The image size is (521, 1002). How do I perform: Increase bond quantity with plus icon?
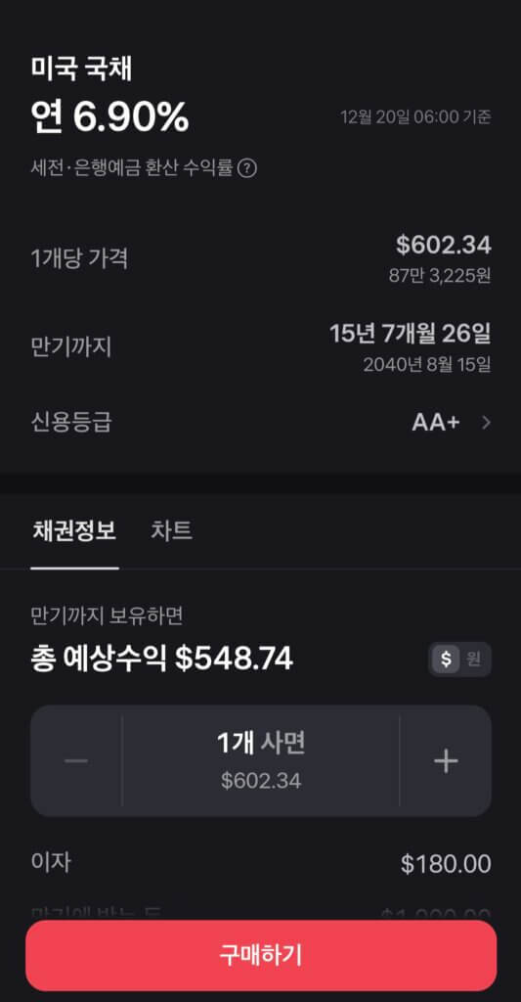[x=446, y=760]
